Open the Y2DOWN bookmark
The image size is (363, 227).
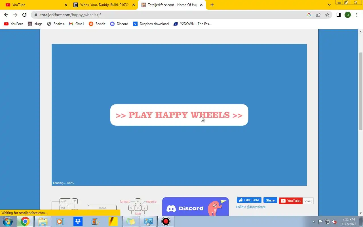pos(192,24)
